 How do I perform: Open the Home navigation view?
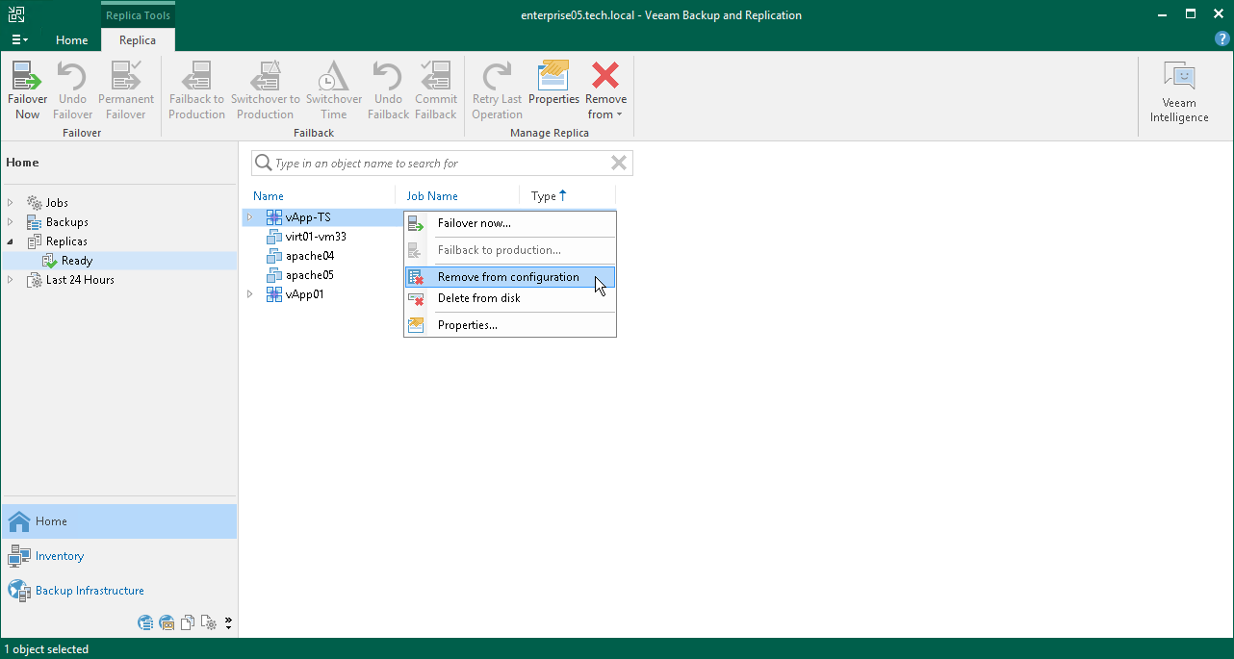(x=118, y=521)
